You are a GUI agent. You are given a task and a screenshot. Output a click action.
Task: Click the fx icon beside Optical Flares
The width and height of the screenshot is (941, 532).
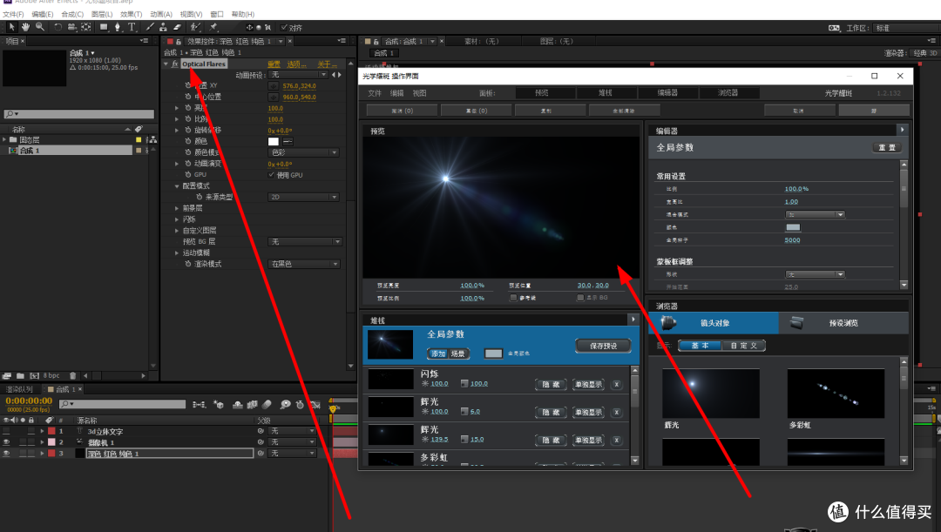(174, 64)
